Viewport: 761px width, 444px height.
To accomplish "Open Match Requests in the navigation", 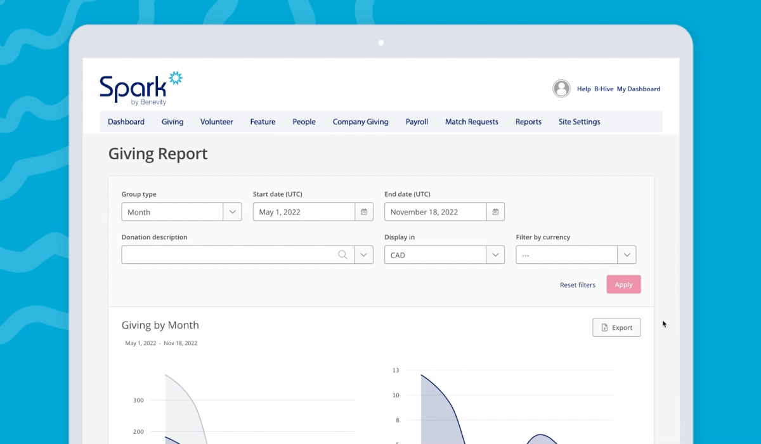I will (472, 122).
